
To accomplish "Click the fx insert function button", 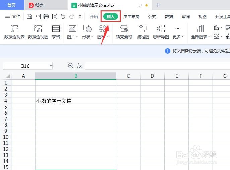I will click(x=79, y=66).
